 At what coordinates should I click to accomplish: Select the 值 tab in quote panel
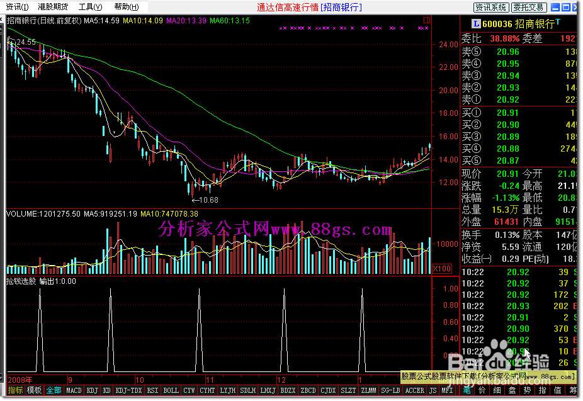[x=557, y=390]
